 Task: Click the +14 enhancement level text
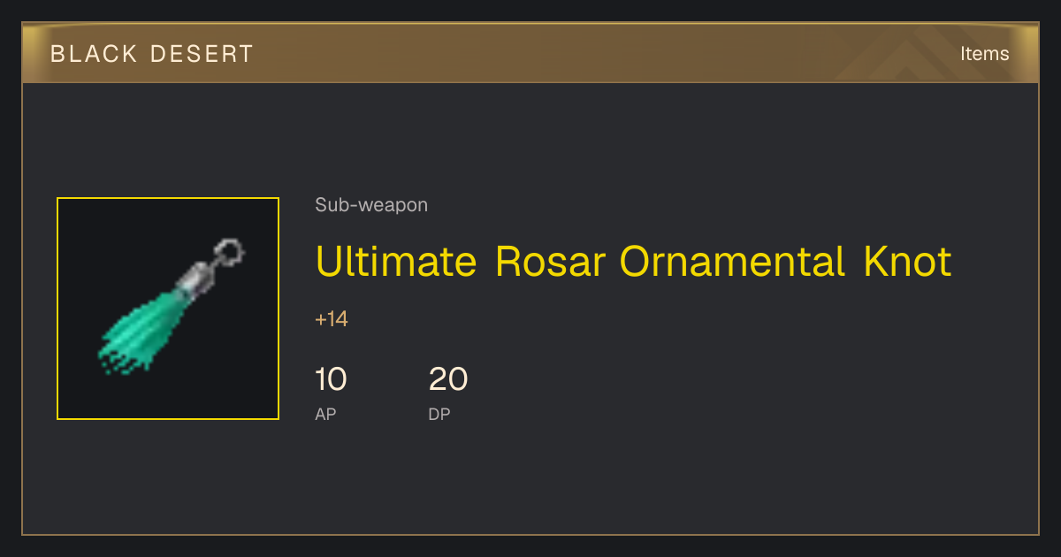pyautogui.click(x=332, y=319)
